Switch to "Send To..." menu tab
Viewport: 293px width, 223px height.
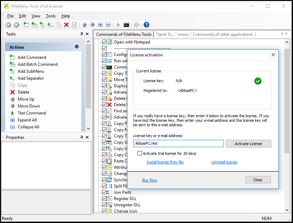pyautogui.click(x=172, y=34)
